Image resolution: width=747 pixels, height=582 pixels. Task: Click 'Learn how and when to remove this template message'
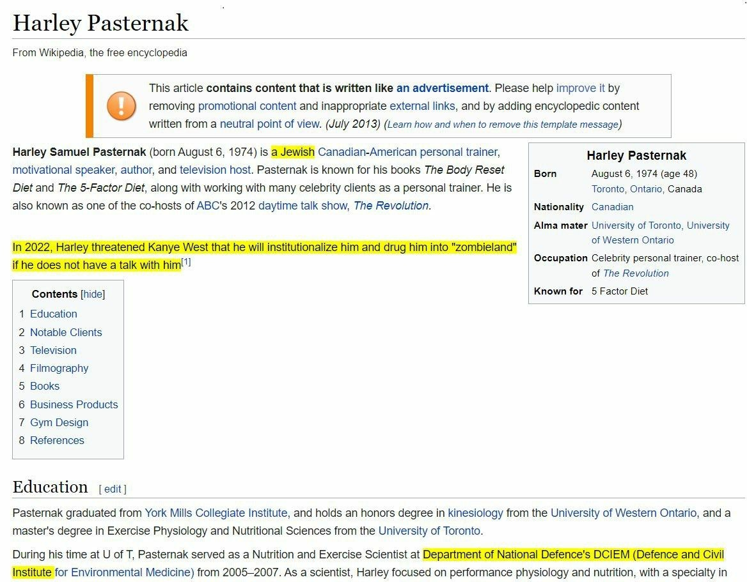503,125
